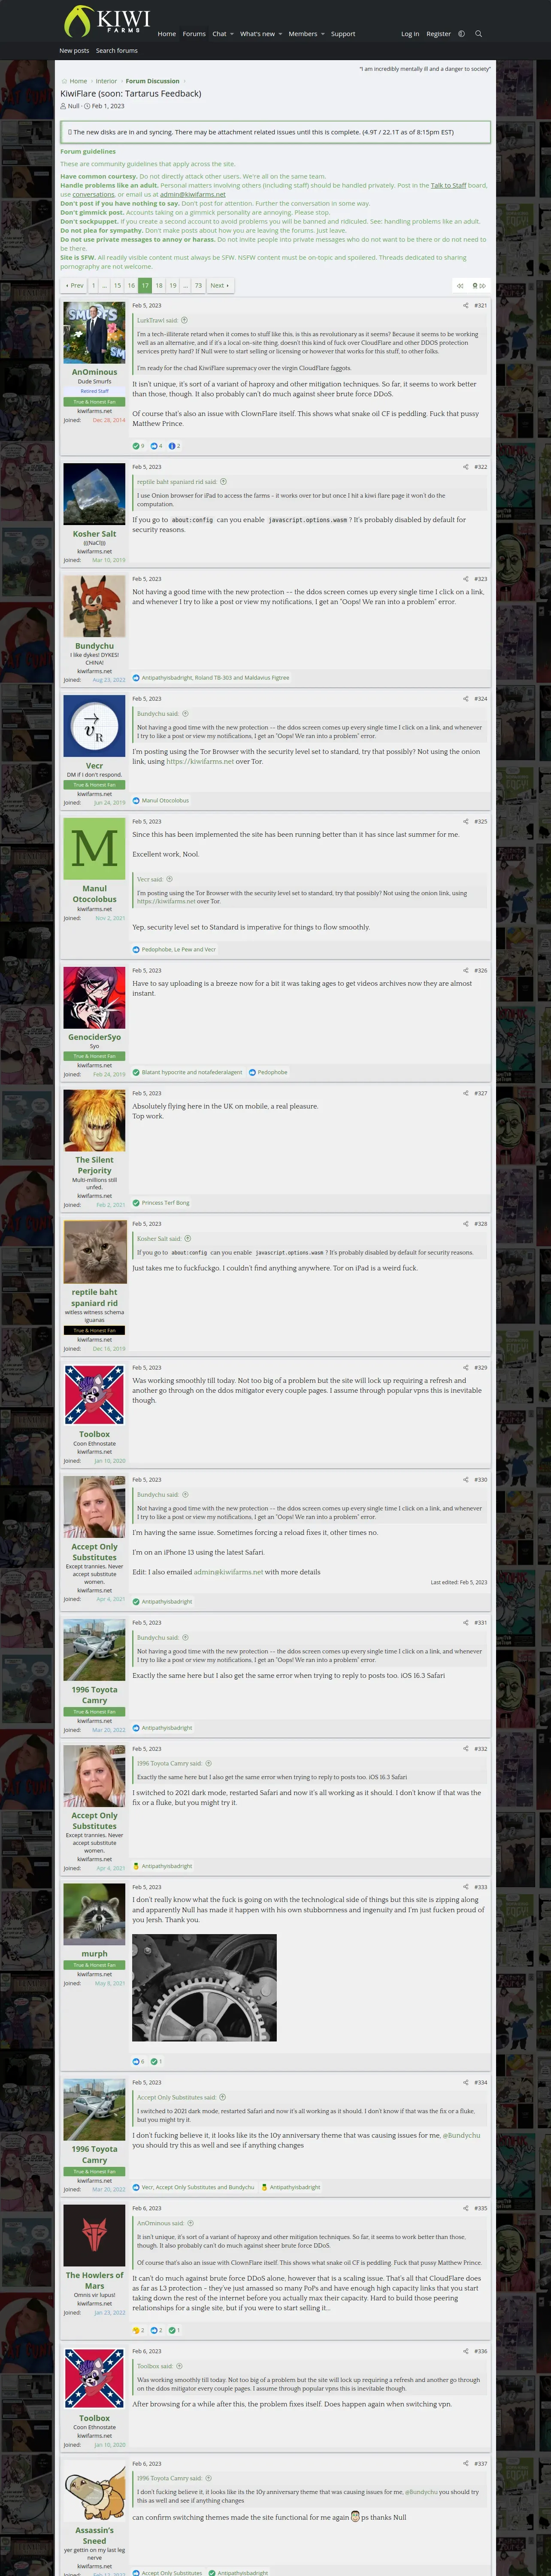This screenshot has height=2576, width=551.
Task: Click the share icon on post #329
Action: pos(465,1367)
